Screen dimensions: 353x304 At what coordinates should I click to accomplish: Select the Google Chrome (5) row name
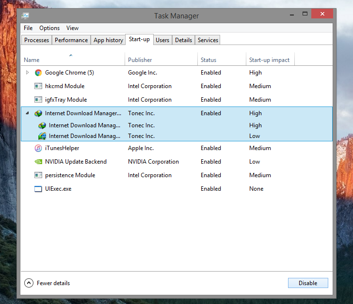[x=69, y=73]
